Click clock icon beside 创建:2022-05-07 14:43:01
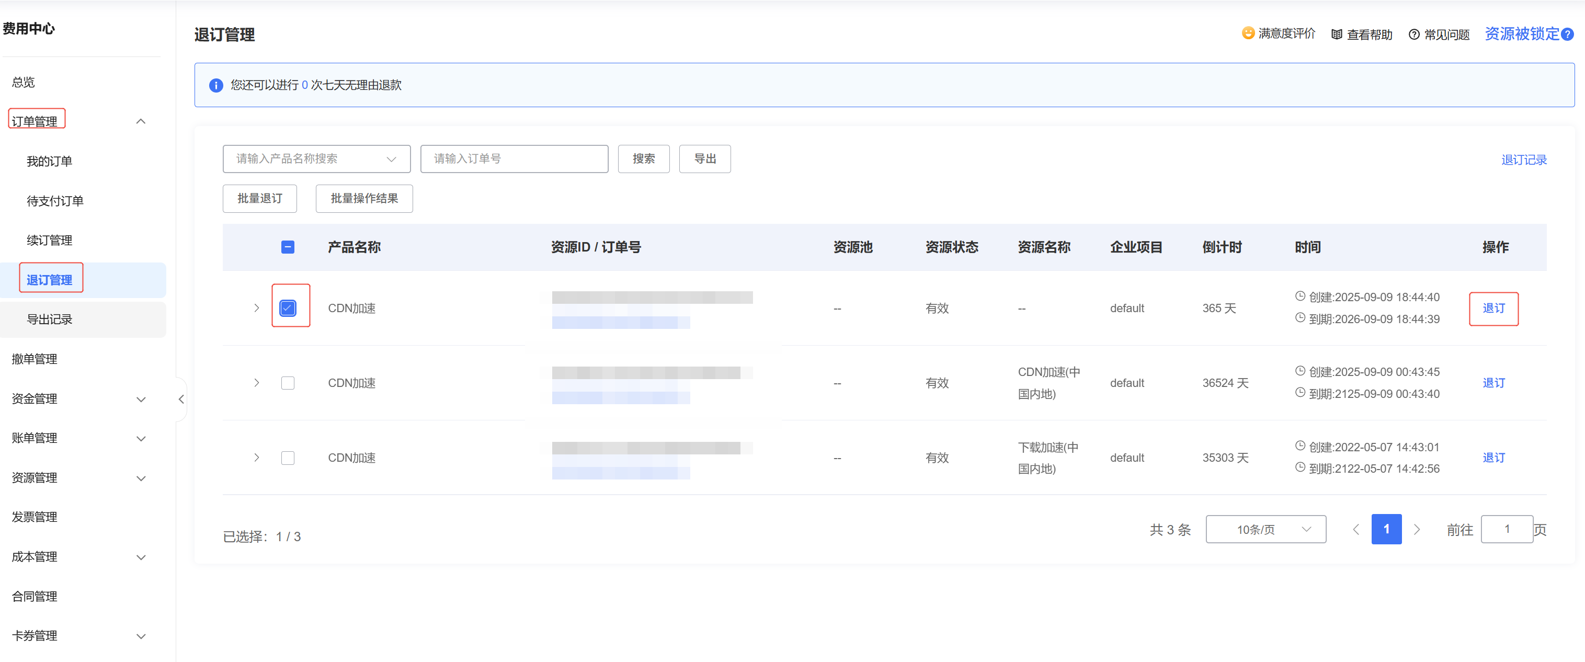The height and width of the screenshot is (662, 1585). point(1300,446)
